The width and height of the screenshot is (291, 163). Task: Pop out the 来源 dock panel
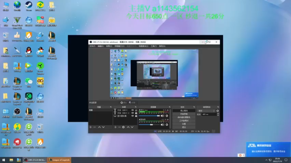pos(136,107)
